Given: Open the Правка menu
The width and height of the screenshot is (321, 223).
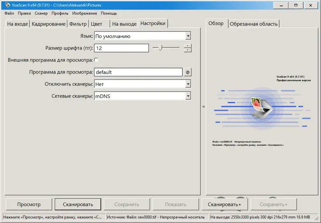Looking at the screenshot, I should tap(24, 13).
